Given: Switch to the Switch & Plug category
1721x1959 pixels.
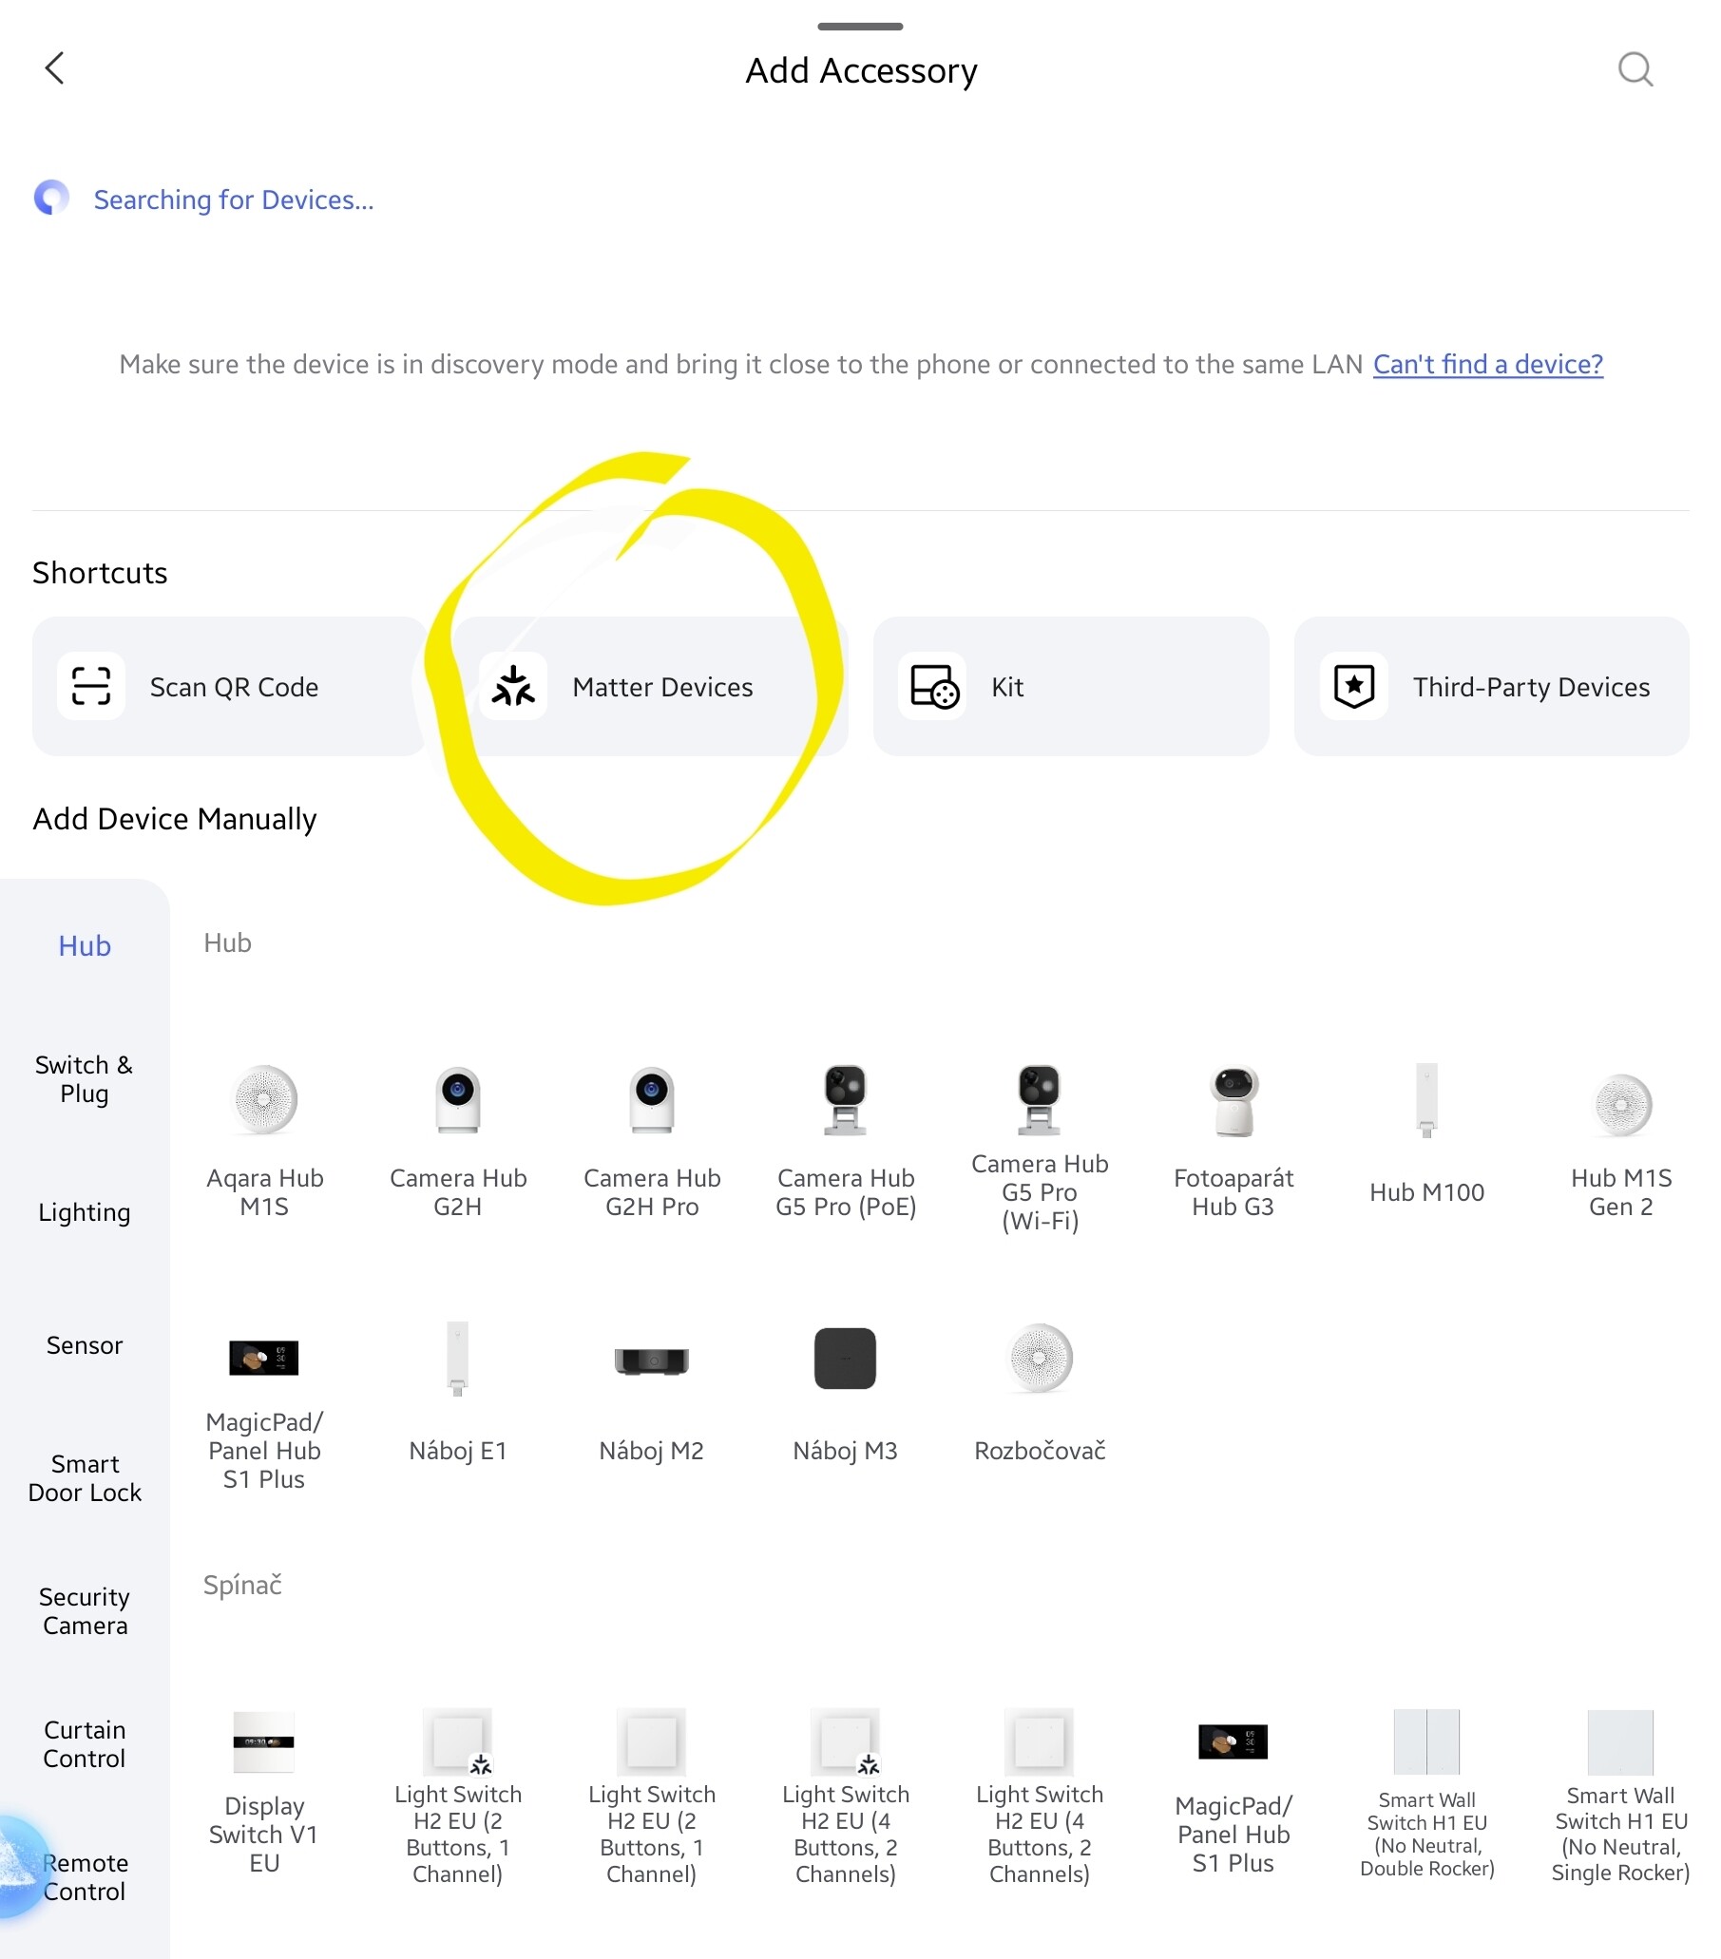Looking at the screenshot, I should point(85,1078).
